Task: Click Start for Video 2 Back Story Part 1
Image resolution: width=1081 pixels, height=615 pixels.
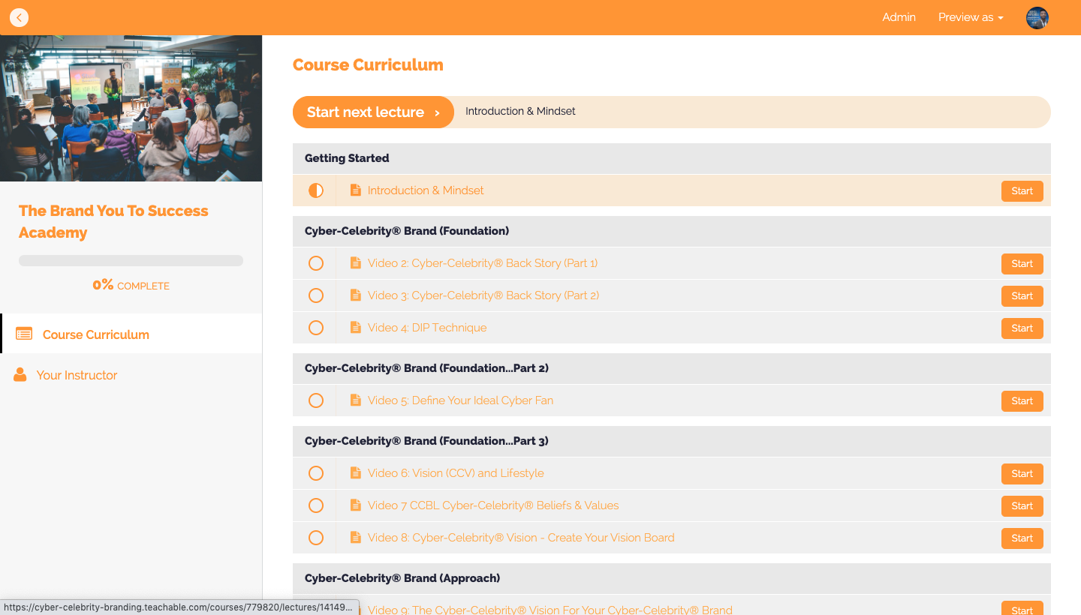Action: point(1022,264)
